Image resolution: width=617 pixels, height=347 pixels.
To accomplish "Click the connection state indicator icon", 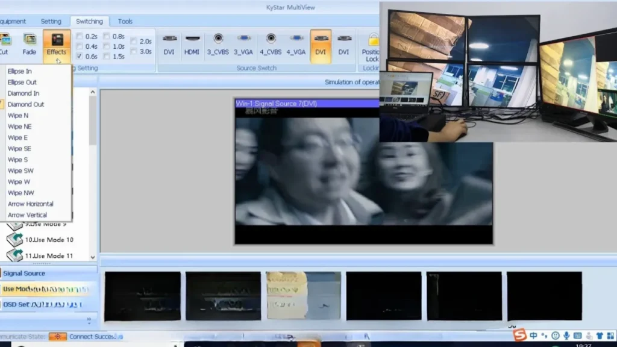I will point(58,337).
